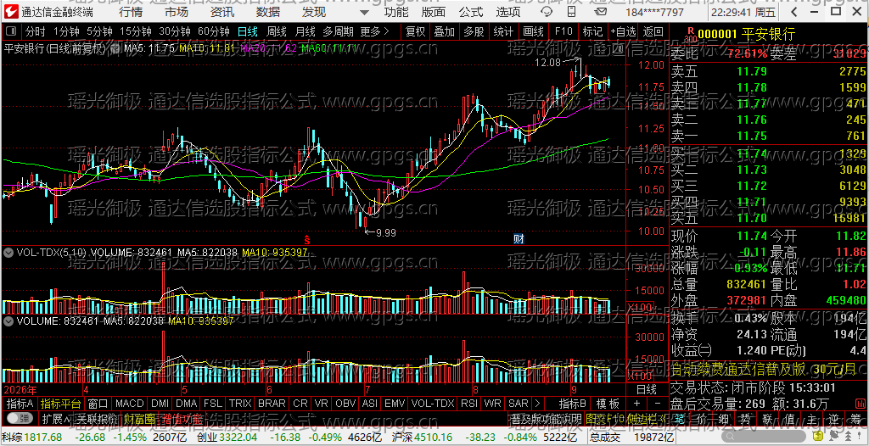Click the 000001 平安银行 stock title
The width and height of the screenshot is (869, 446).
746,35
